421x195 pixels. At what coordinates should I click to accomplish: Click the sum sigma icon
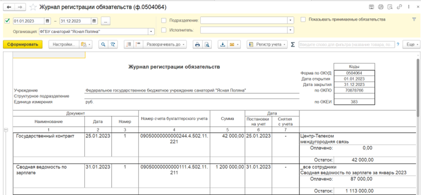coord(293,45)
